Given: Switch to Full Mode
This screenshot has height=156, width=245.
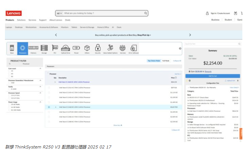Looking at the screenshot, I should [166, 61].
